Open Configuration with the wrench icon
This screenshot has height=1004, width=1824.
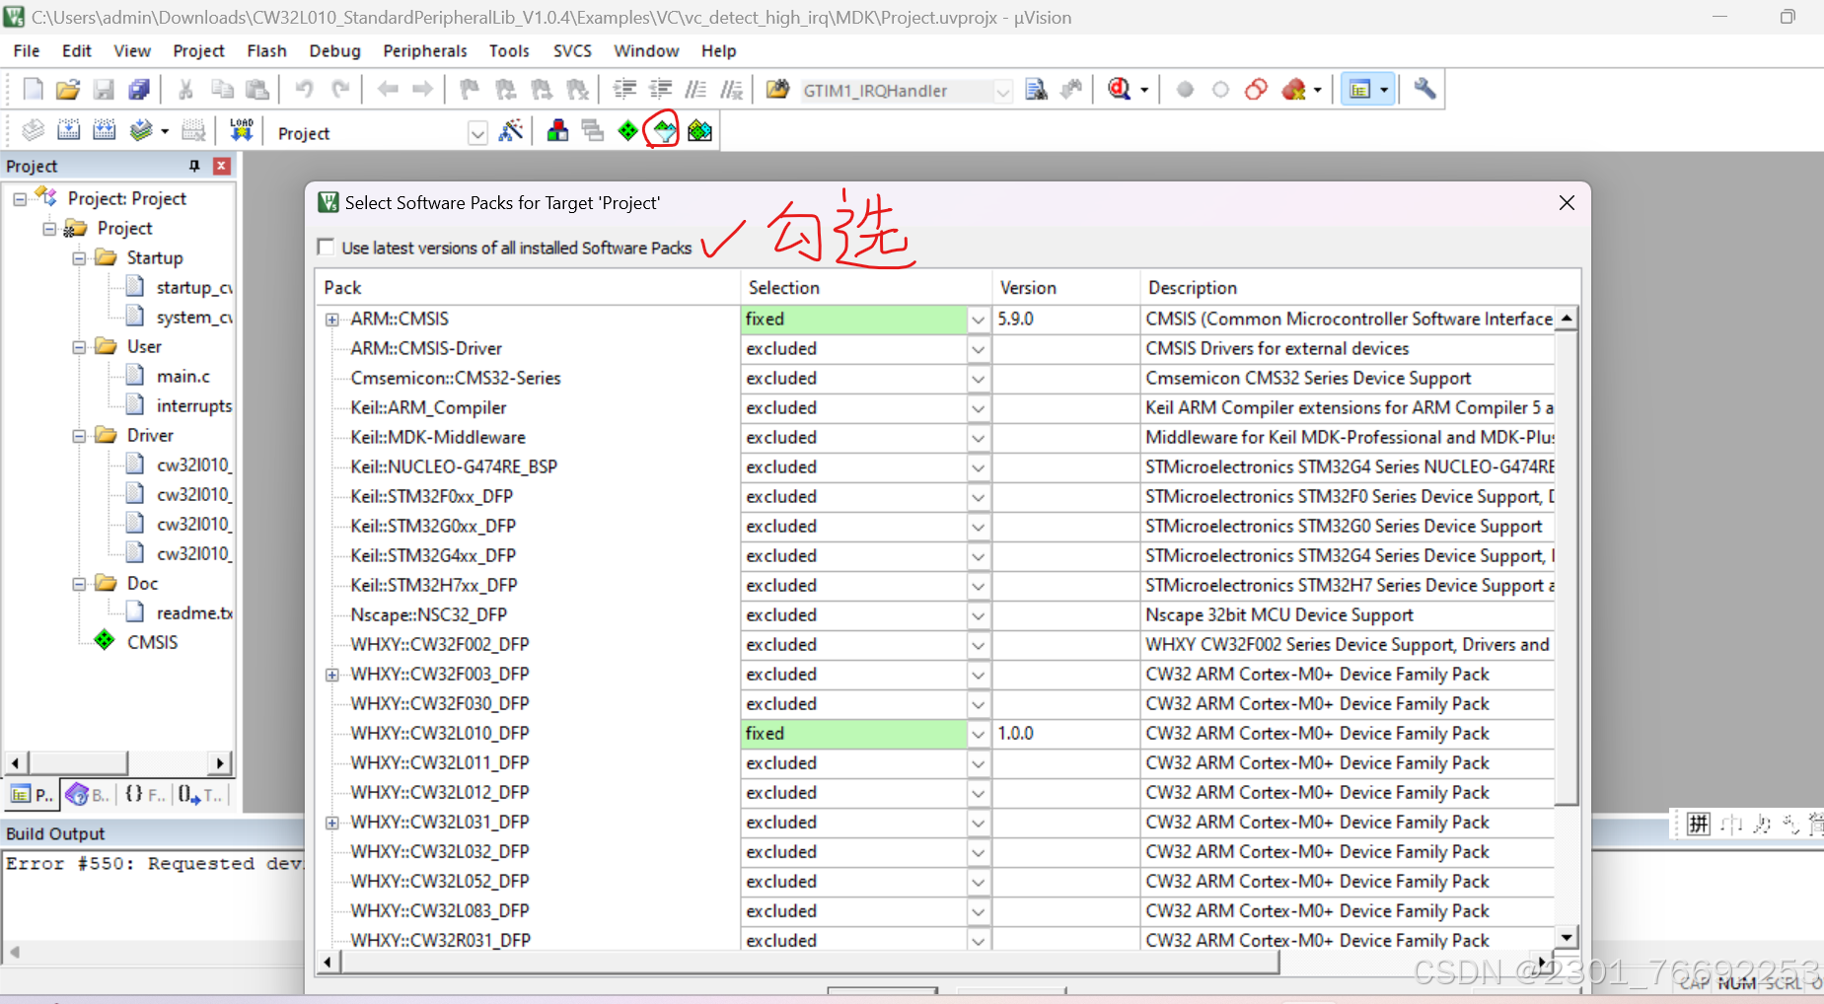1424,90
